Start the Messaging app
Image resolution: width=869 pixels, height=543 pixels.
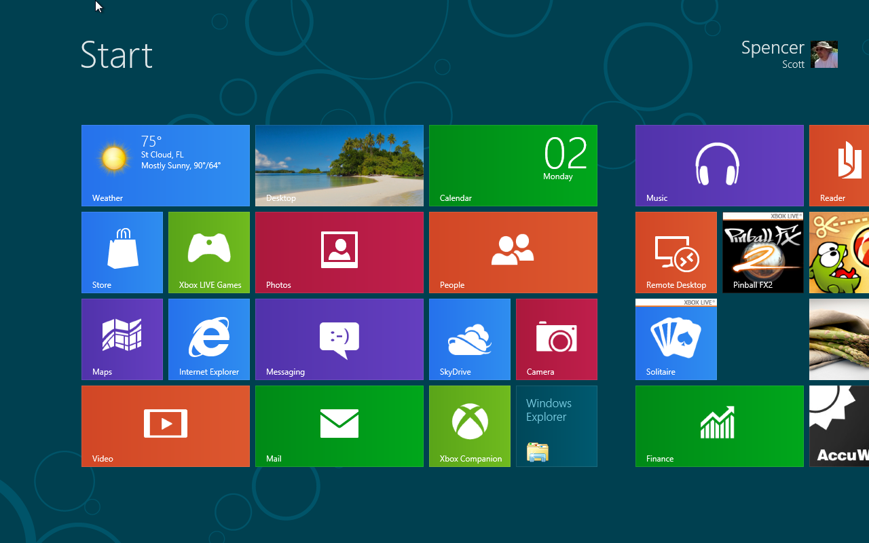[339, 339]
